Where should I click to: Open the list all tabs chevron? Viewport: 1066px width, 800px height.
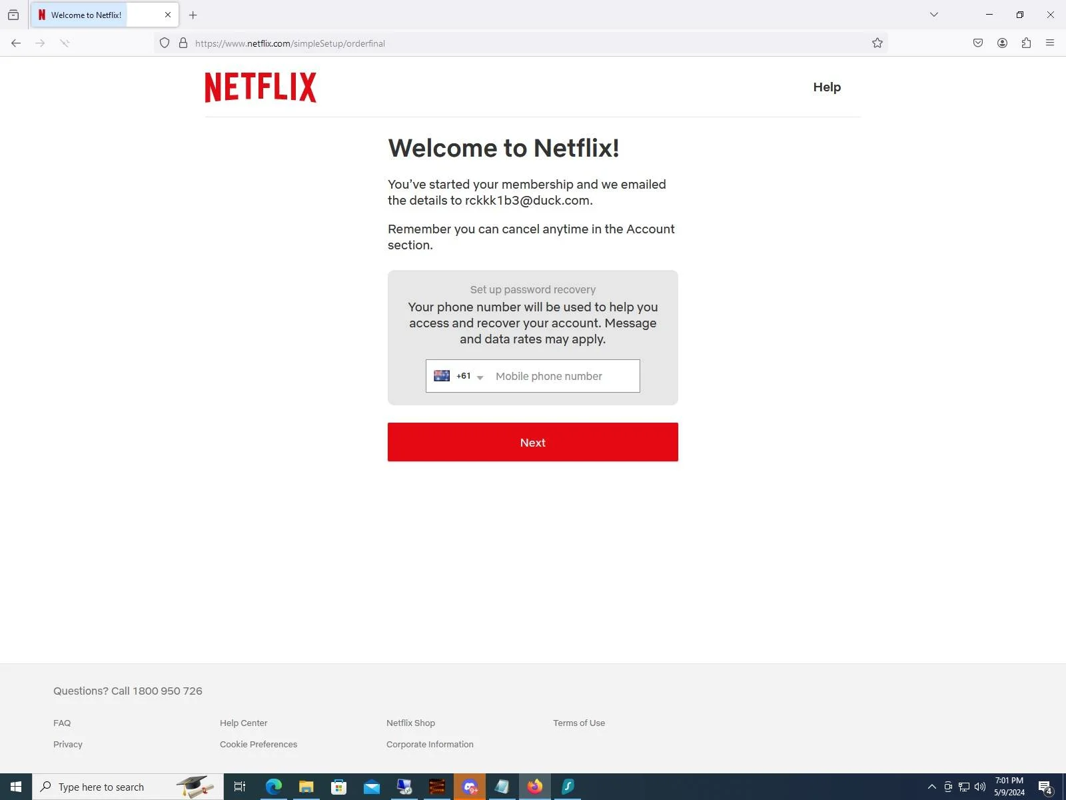tap(934, 15)
